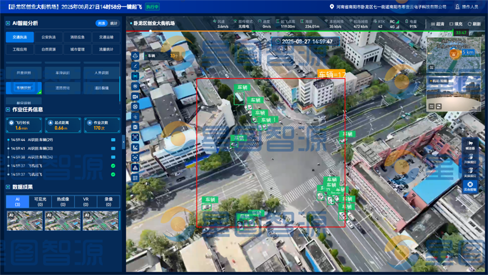Select the 工程应用 category tab
Viewport: 488px width, 275px height.
20,49
